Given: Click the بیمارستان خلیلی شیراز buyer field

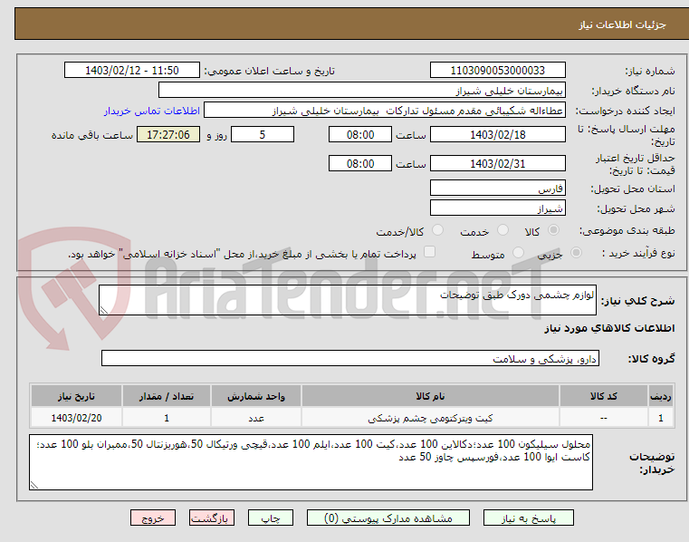Looking at the screenshot, I should (361, 91).
